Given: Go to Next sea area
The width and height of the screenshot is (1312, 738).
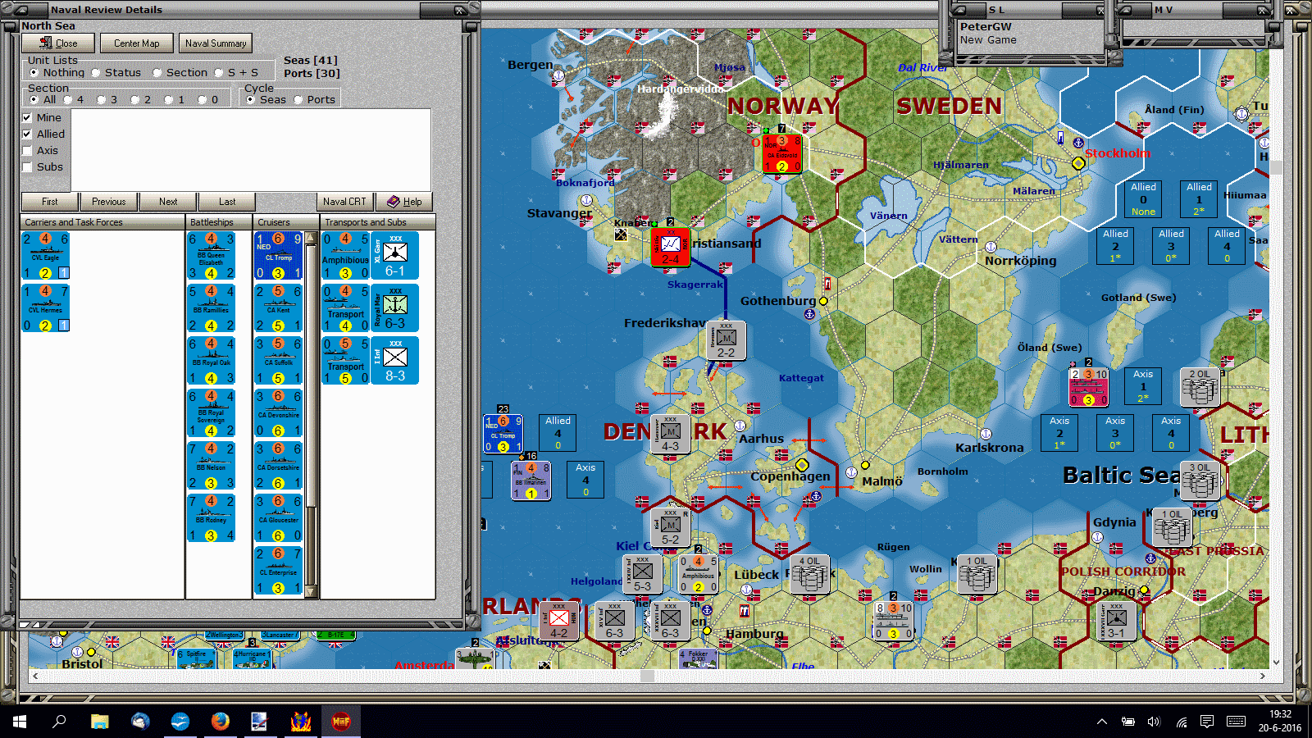Looking at the screenshot, I should [x=168, y=202].
